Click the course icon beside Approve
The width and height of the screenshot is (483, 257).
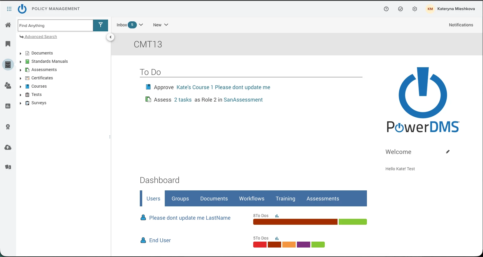pos(148,87)
